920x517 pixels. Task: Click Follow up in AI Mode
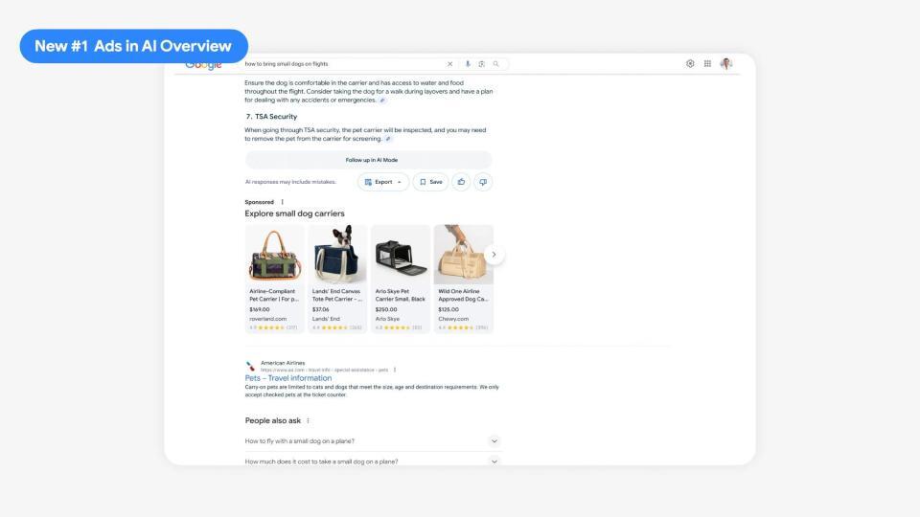click(x=368, y=160)
